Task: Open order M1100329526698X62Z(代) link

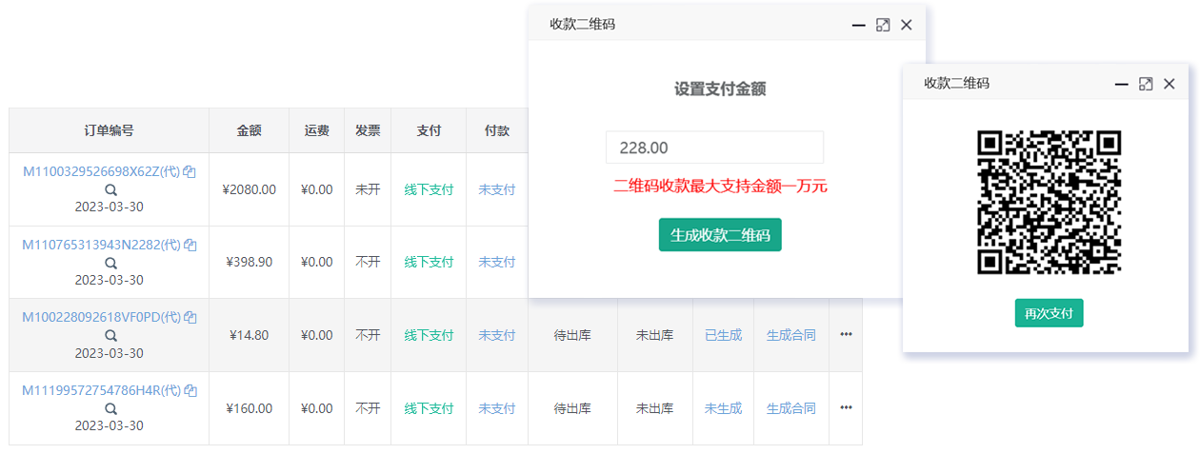Action: pos(102,172)
